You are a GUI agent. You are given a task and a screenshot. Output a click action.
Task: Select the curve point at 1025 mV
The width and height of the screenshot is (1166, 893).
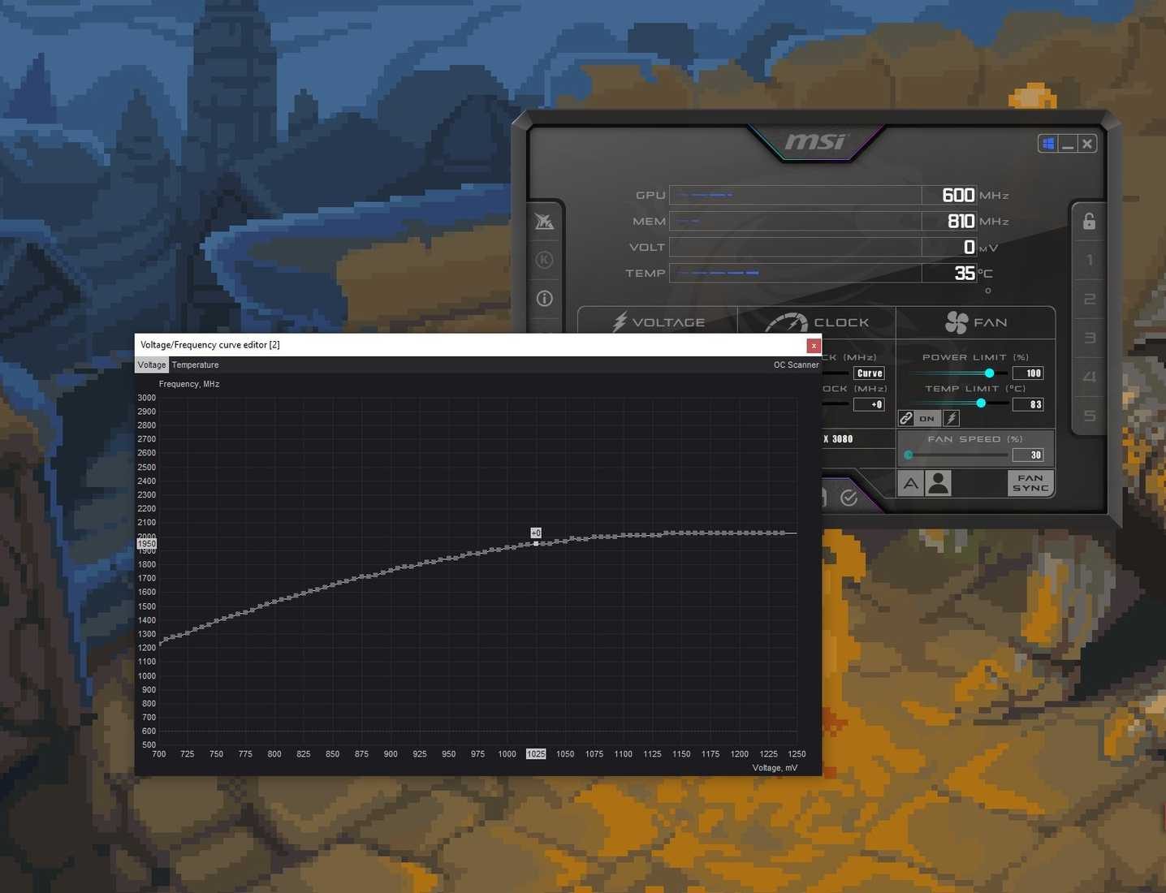(536, 542)
